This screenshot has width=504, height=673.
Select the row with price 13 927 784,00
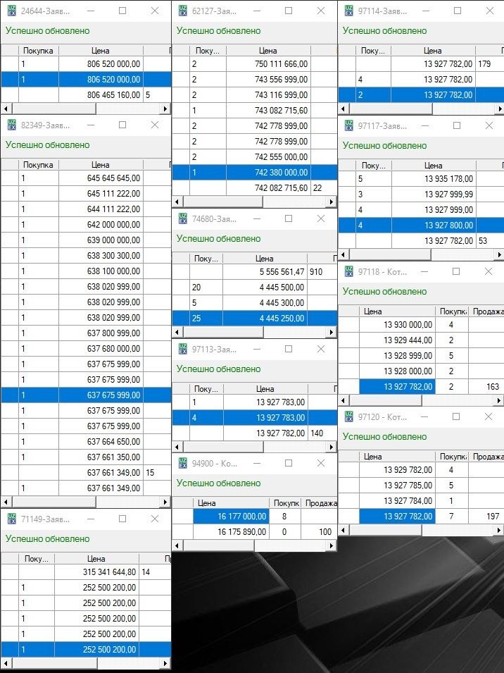coord(421,501)
